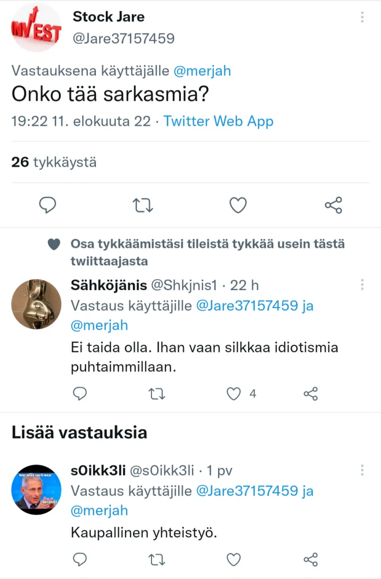
Task: Open more options menu on Sähköjänis's reply
Action: [362, 285]
